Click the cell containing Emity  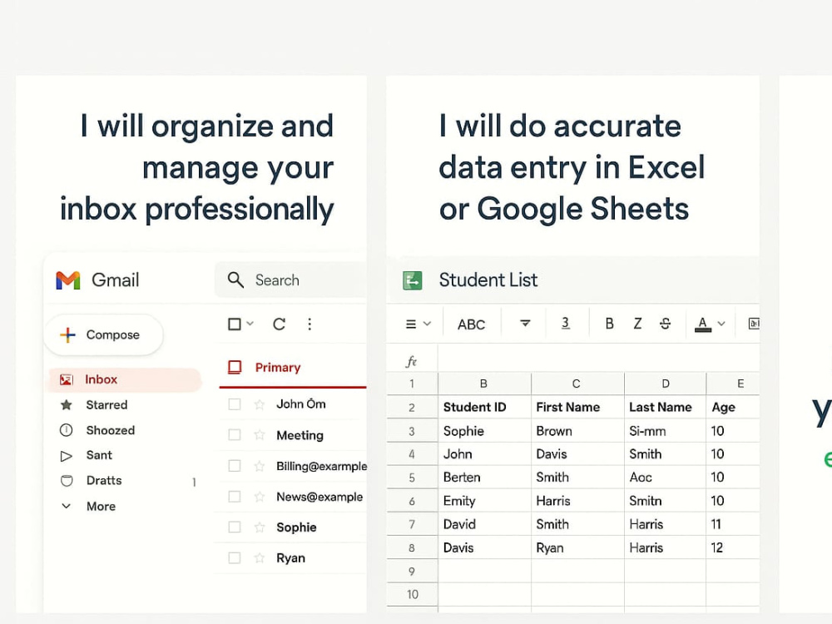click(x=484, y=500)
